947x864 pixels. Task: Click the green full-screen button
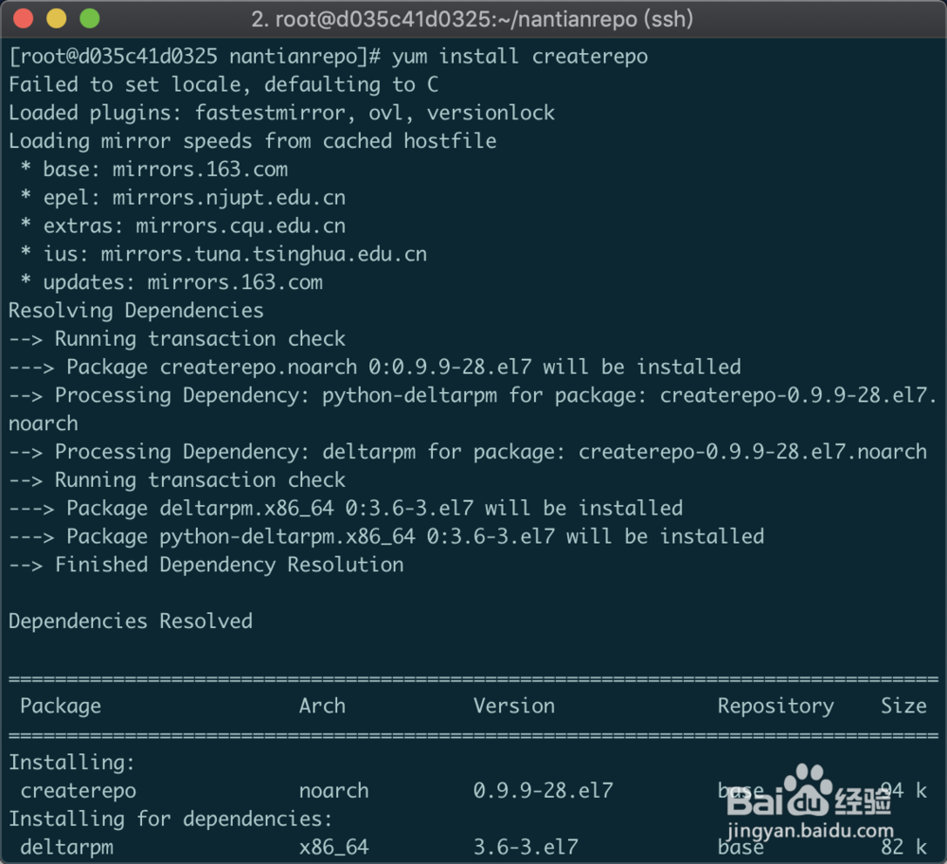(87, 17)
